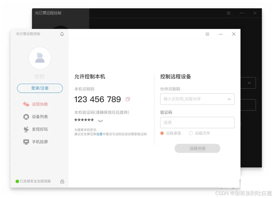
Task: Click the green connection status dot
Action: [17, 181]
